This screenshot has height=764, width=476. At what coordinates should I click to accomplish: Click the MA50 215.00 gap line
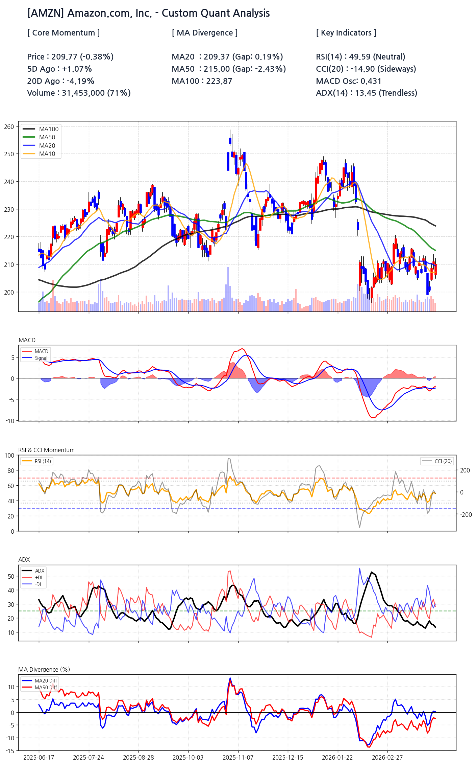tap(229, 69)
